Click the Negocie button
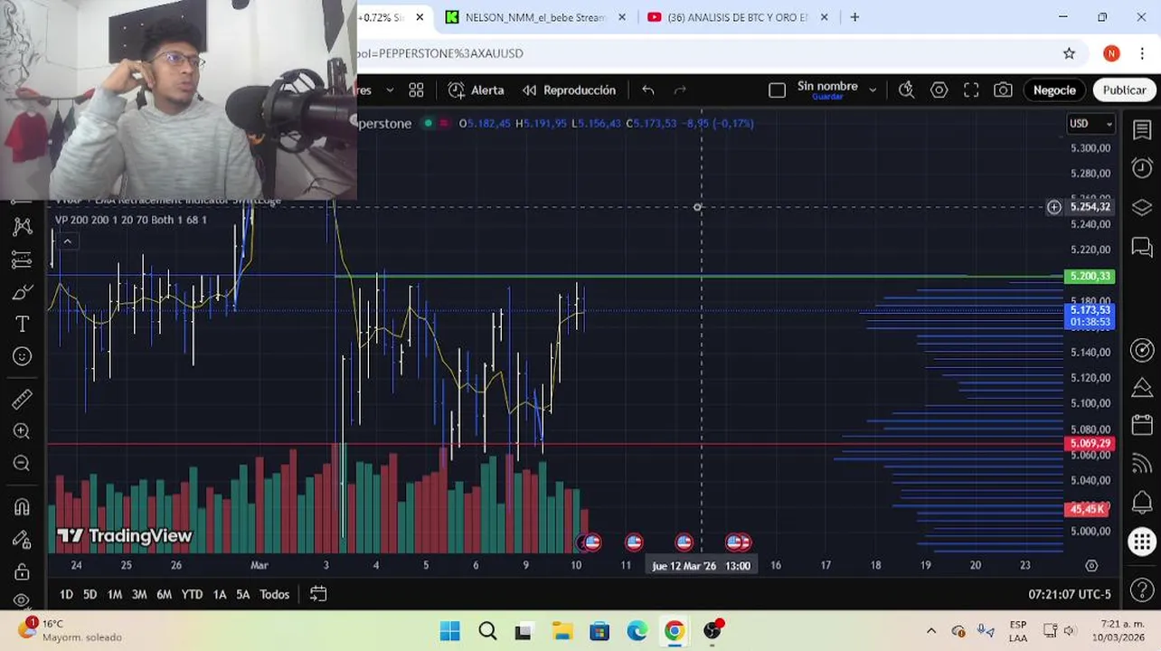Viewport: 1161px width, 651px height. (x=1054, y=90)
